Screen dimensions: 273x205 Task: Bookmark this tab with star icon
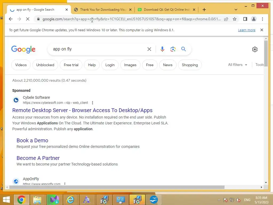click(x=235, y=19)
